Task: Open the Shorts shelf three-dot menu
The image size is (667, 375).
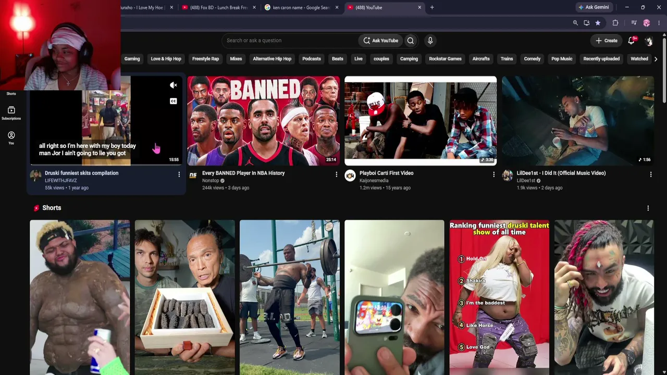Action: [x=648, y=208]
